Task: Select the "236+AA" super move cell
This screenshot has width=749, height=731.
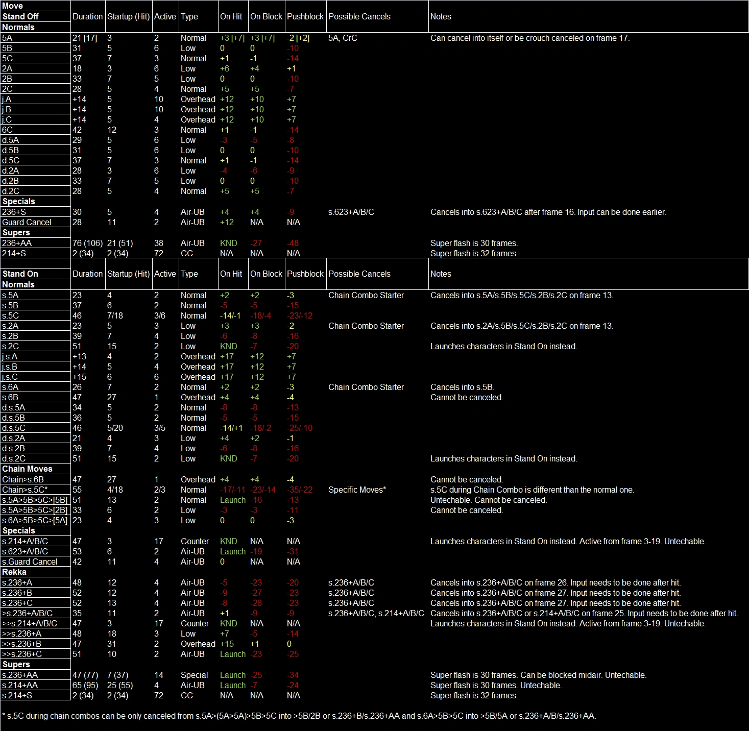Action: point(36,243)
